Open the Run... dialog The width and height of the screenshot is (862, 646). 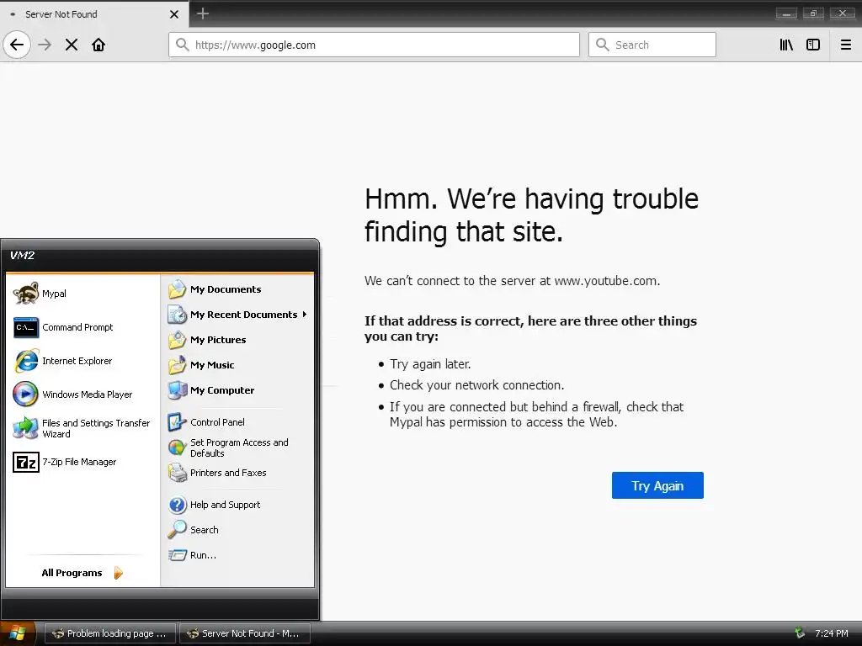[x=237, y=555]
